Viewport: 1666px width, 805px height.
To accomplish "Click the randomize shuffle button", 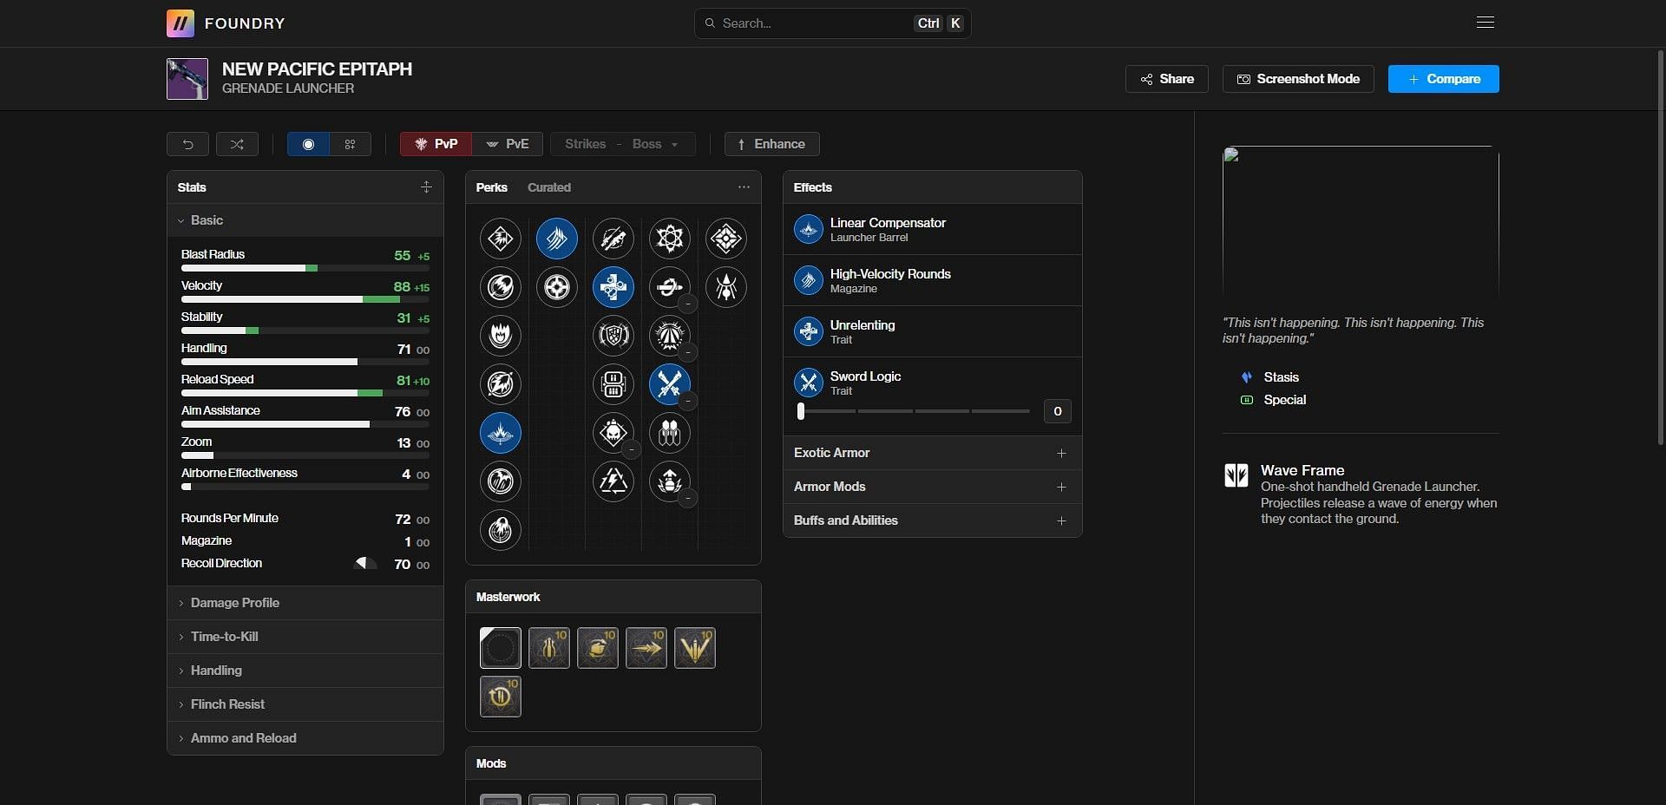I will pos(237,144).
